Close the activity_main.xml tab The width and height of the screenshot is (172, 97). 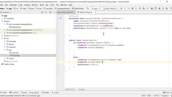click(74, 12)
